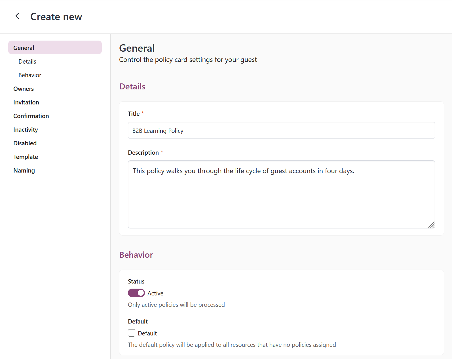Viewport: 452px width, 359px height.
Task: Open the Template section
Action: (x=26, y=157)
